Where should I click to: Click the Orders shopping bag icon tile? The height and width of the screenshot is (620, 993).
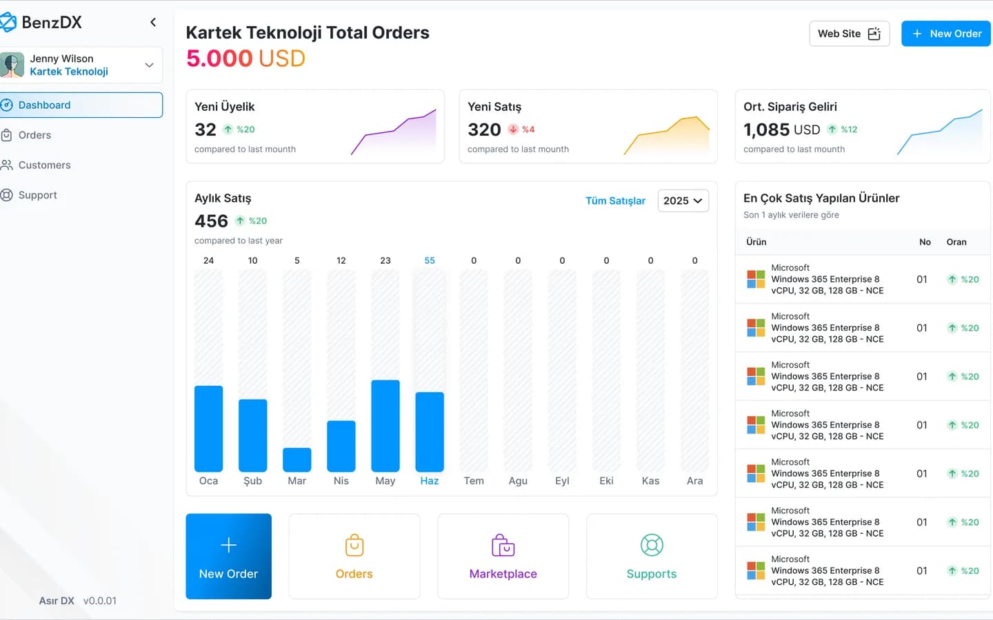click(354, 556)
